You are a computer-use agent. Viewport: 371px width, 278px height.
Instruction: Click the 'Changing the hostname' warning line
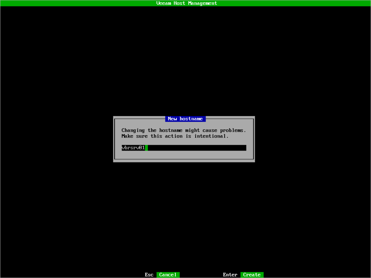point(184,130)
